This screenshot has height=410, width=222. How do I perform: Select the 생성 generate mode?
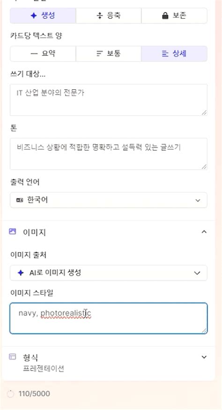(43, 15)
